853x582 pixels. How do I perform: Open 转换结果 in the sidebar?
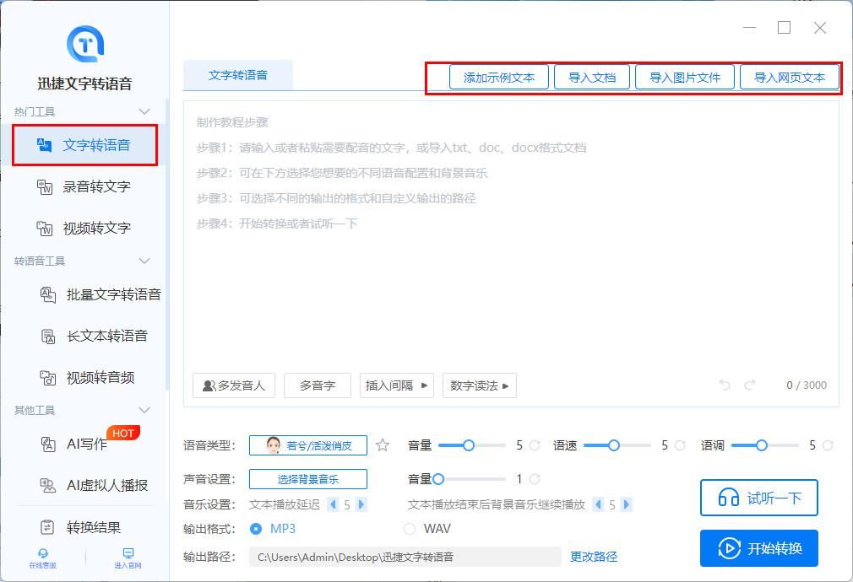(x=80, y=527)
